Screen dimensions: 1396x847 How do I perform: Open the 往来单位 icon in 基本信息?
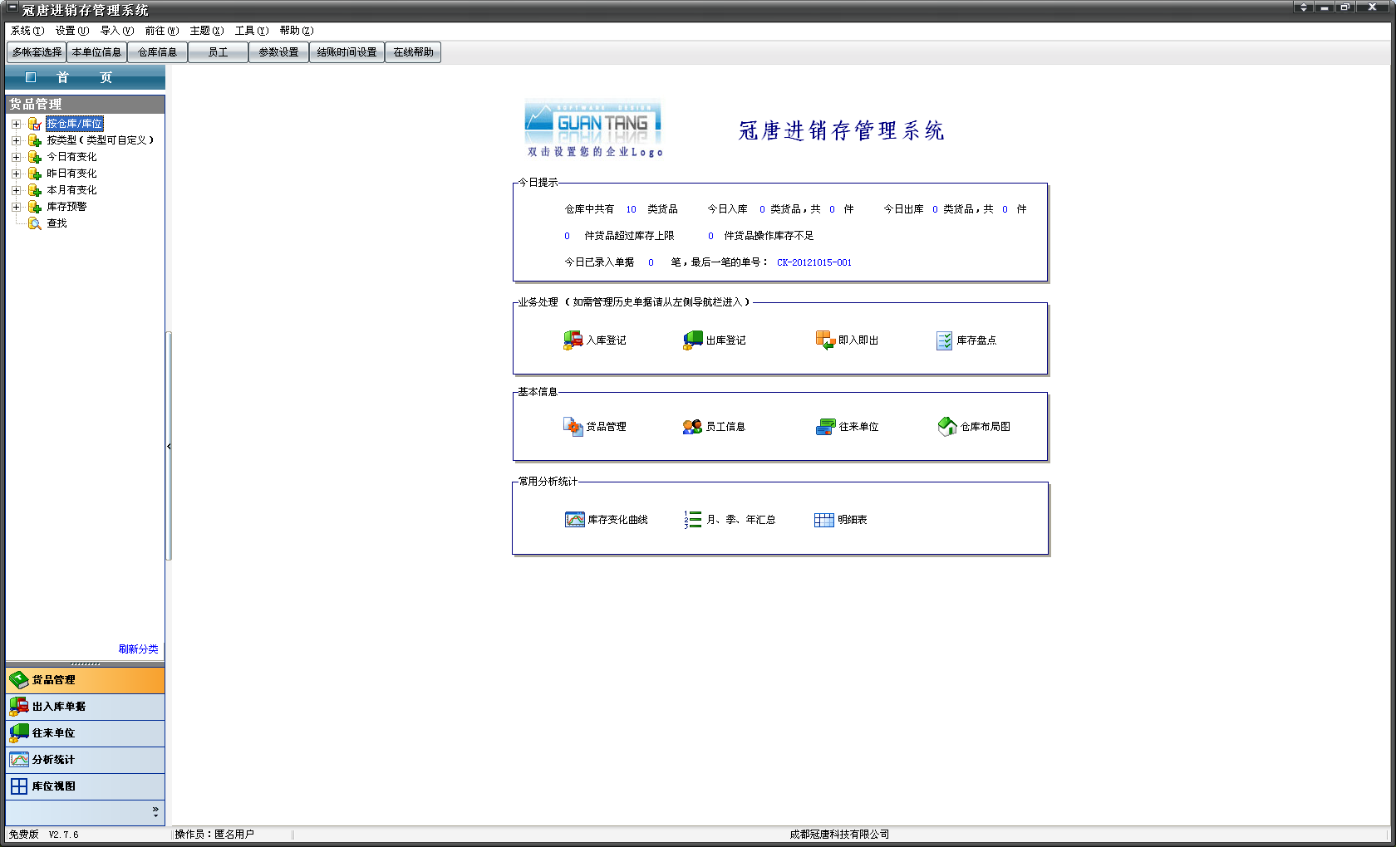825,427
